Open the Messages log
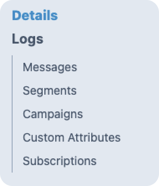The height and width of the screenshot is (186, 159). [50, 67]
